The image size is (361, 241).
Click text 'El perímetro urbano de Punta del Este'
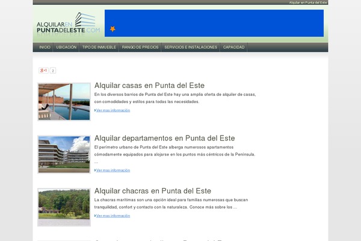pyautogui.click(x=131, y=147)
